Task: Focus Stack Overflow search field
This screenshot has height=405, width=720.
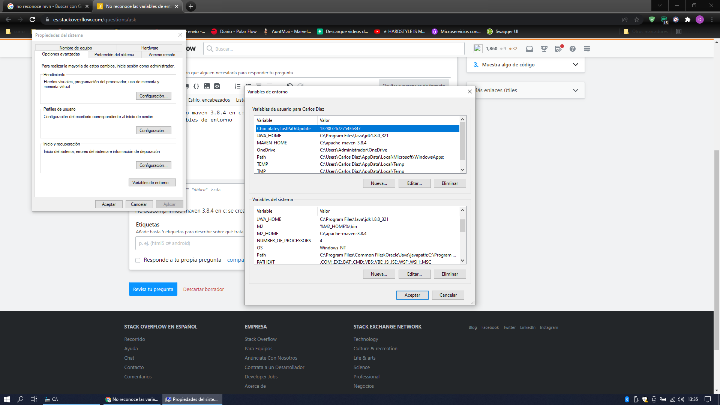Action: coord(334,49)
